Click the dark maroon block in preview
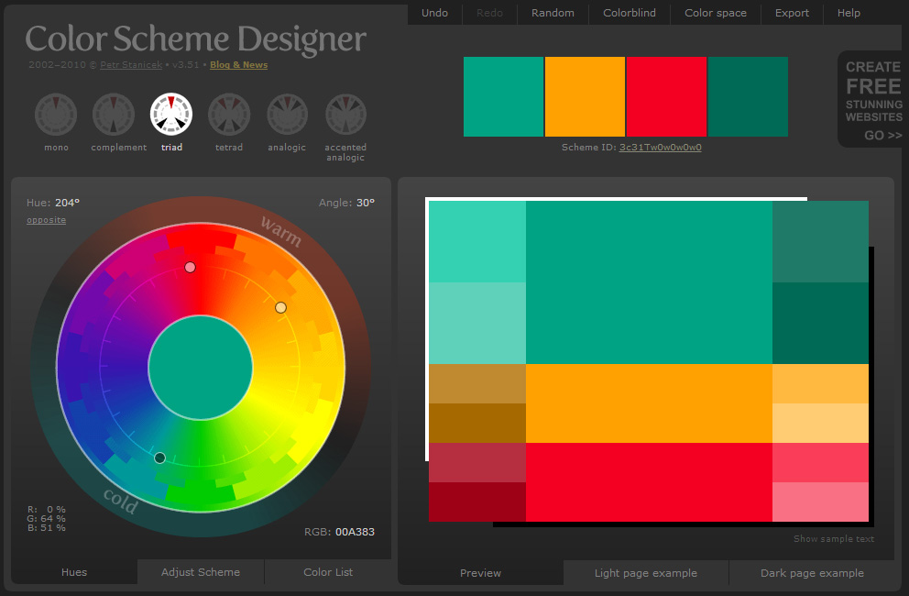 click(477, 502)
